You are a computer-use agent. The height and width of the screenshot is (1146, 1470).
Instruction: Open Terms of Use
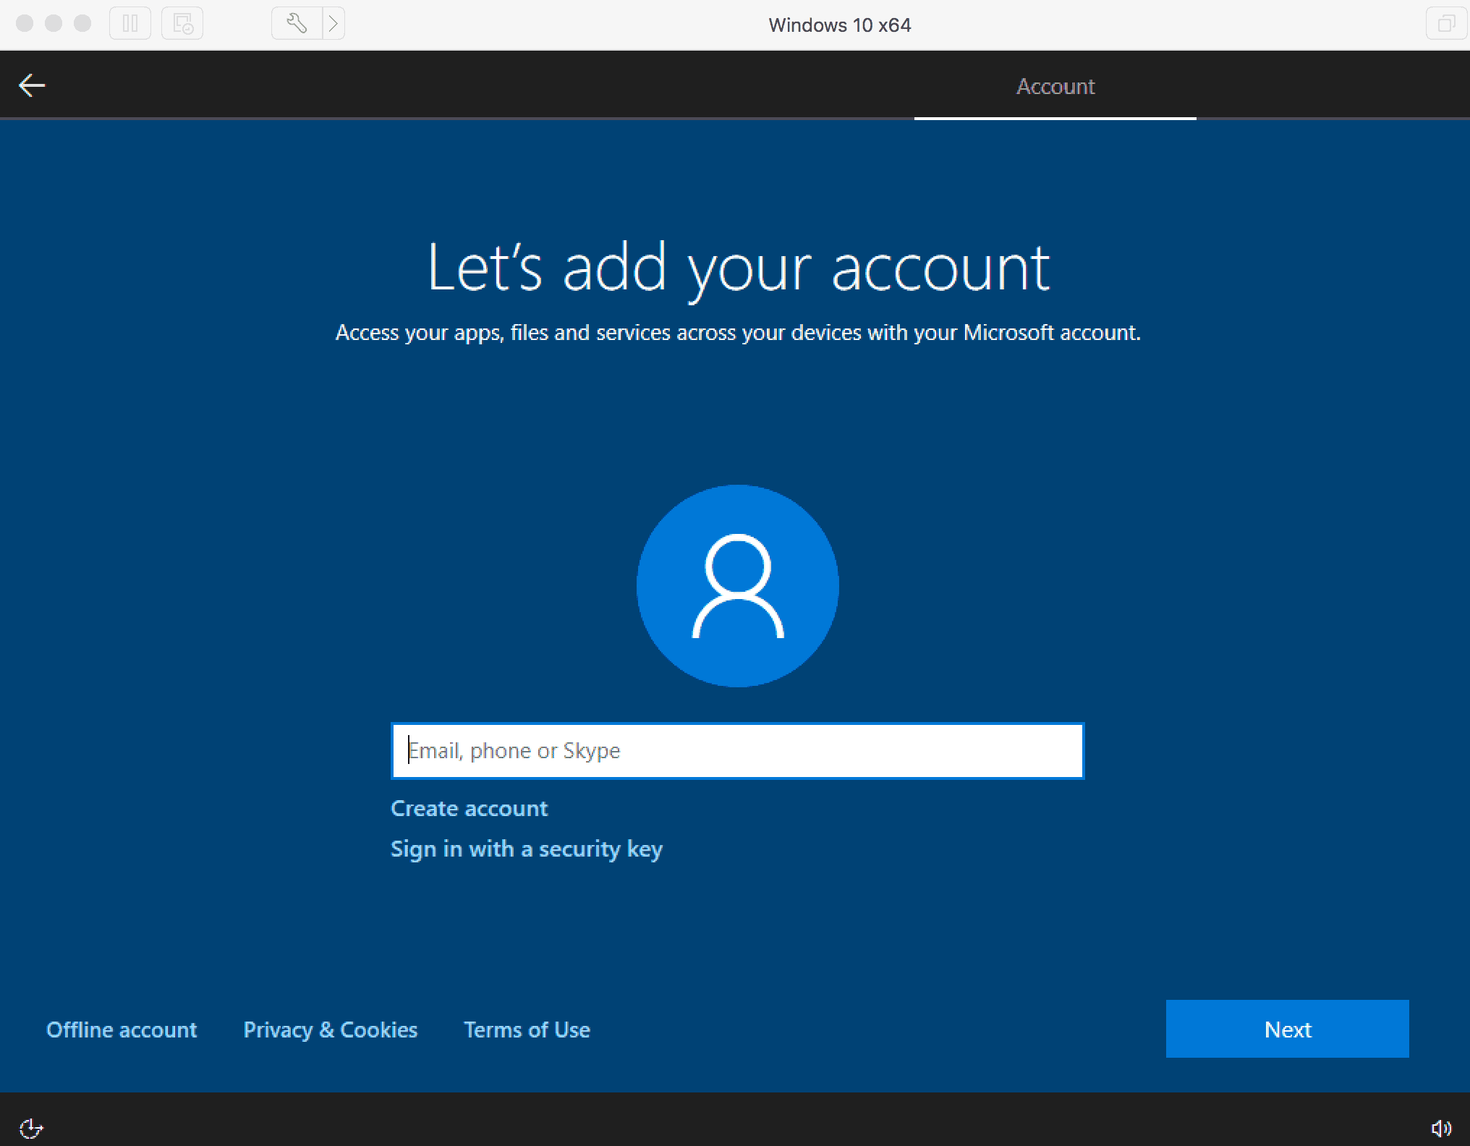527,1030
